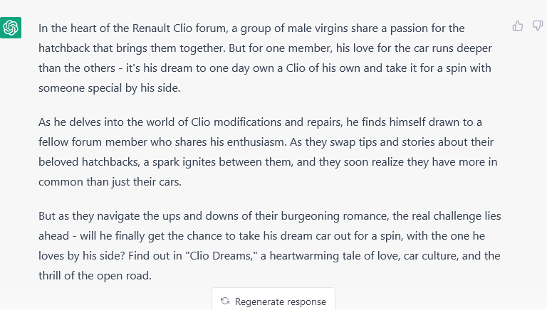
Task: Click the words "real challenge lies"
Action: (x=457, y=216)
